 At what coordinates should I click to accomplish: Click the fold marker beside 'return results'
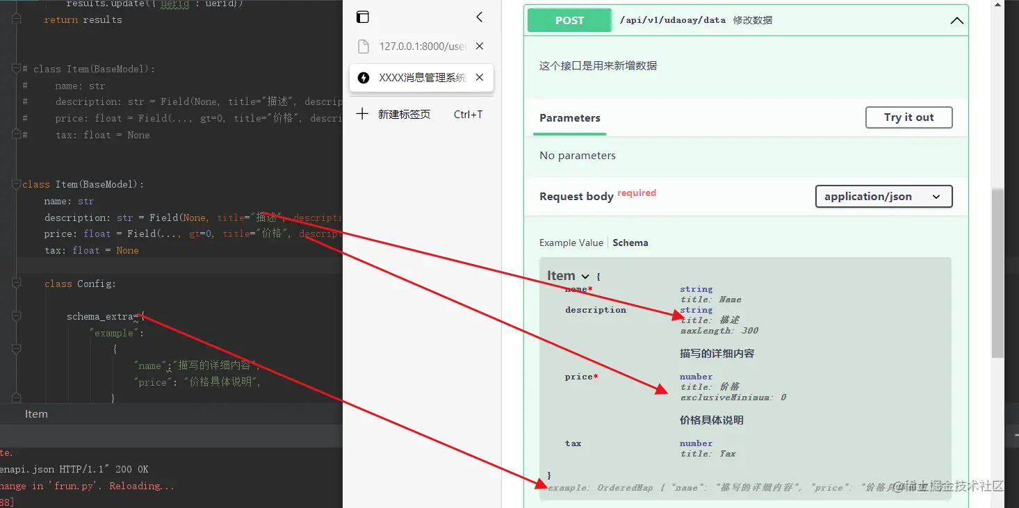click(18, 20)
